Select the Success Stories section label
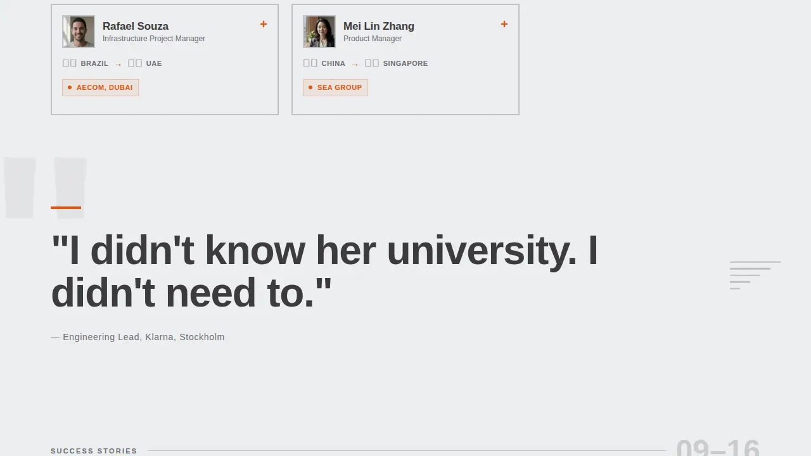 click(x=94, y=451)
